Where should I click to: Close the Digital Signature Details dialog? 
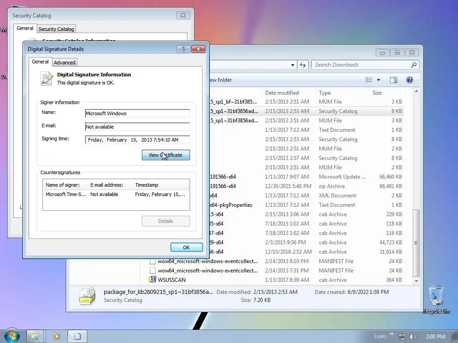coord(198,49)
